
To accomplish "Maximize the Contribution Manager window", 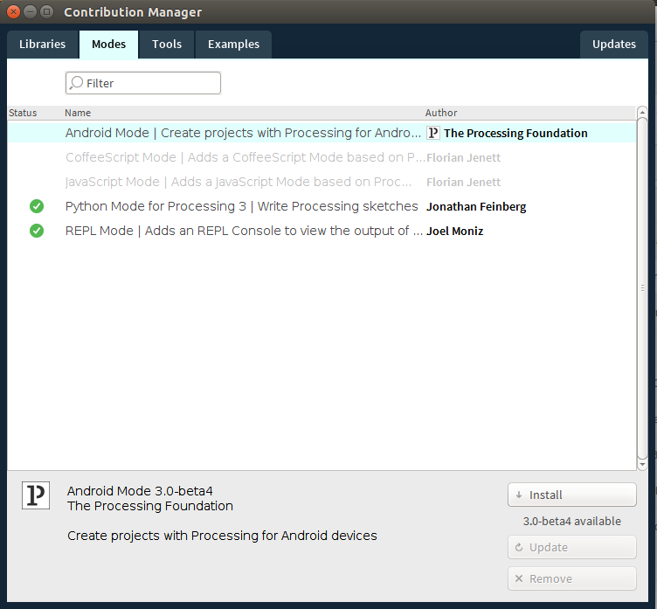I will [47, 11].
